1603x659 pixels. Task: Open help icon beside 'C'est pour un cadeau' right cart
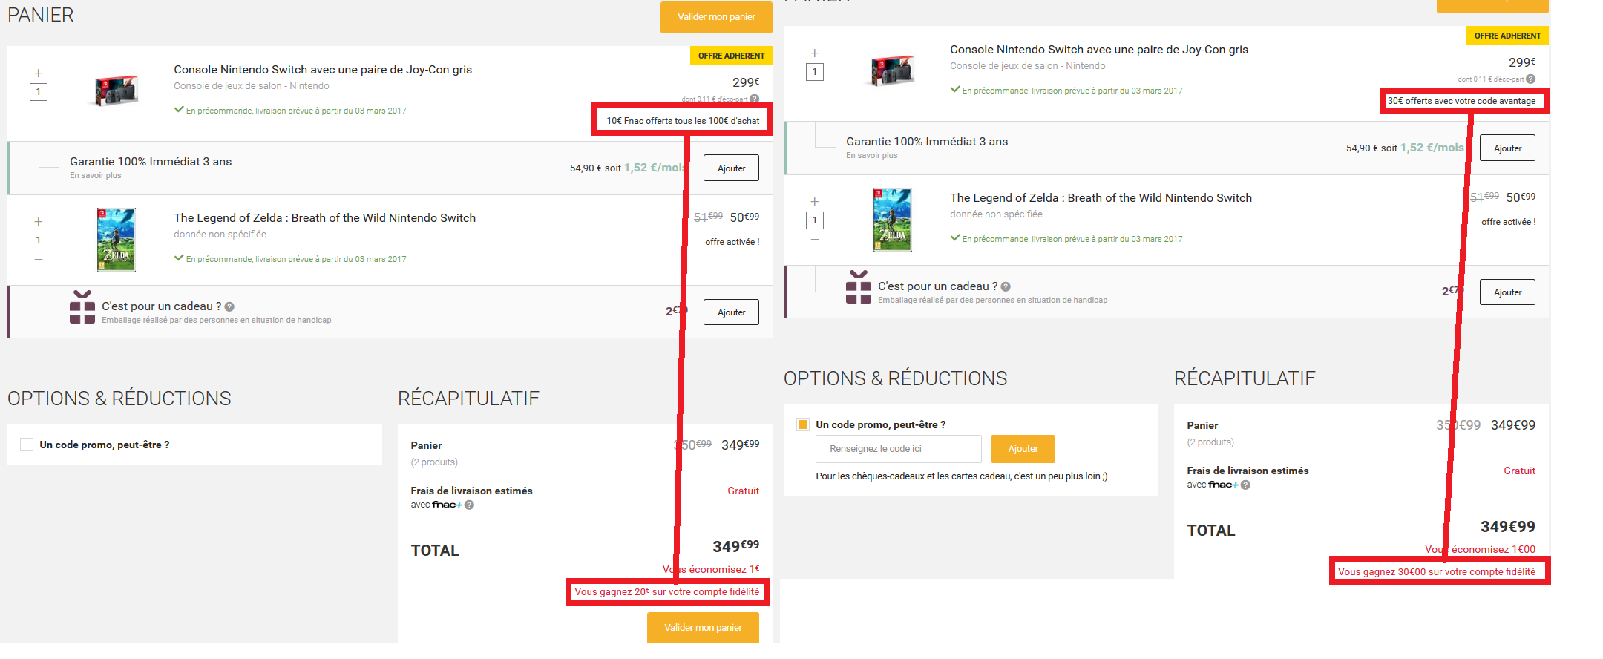click(x=1006, y=286)
